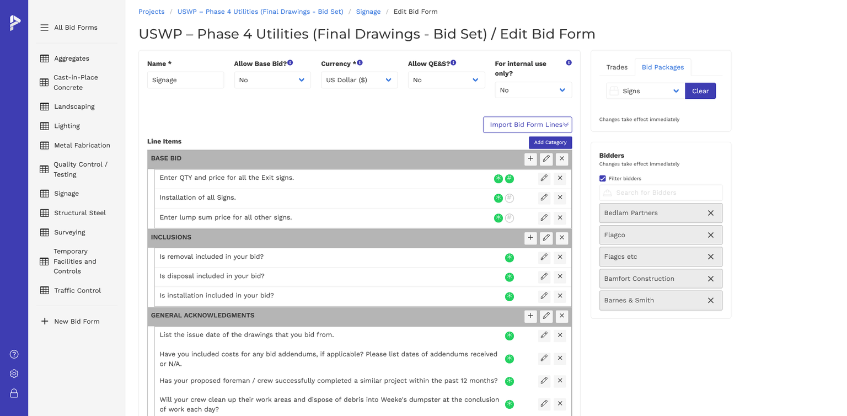Delete the 'Installation of all Signs' line item

point(560,198)
